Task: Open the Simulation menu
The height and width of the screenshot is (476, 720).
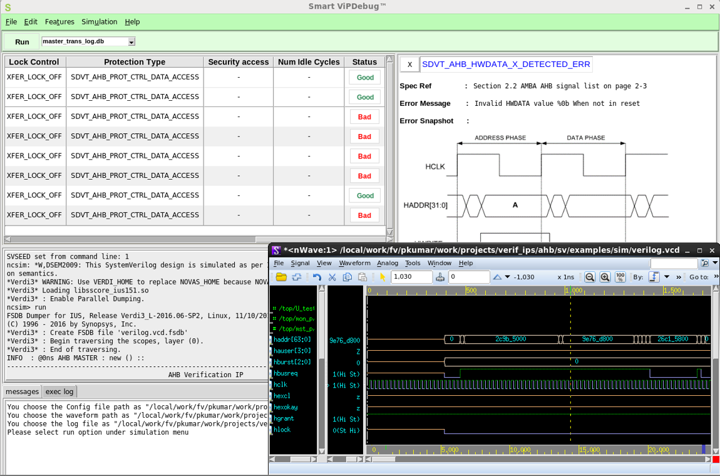Action: [99, 21]
